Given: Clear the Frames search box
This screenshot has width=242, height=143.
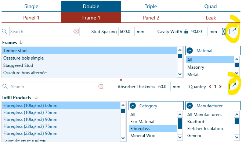Looking at the screenshot, I should pyautogui.click(x=76, y=31).
